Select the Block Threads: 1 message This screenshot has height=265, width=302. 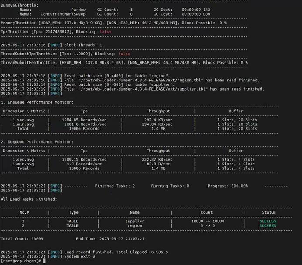tap(83, 45)
